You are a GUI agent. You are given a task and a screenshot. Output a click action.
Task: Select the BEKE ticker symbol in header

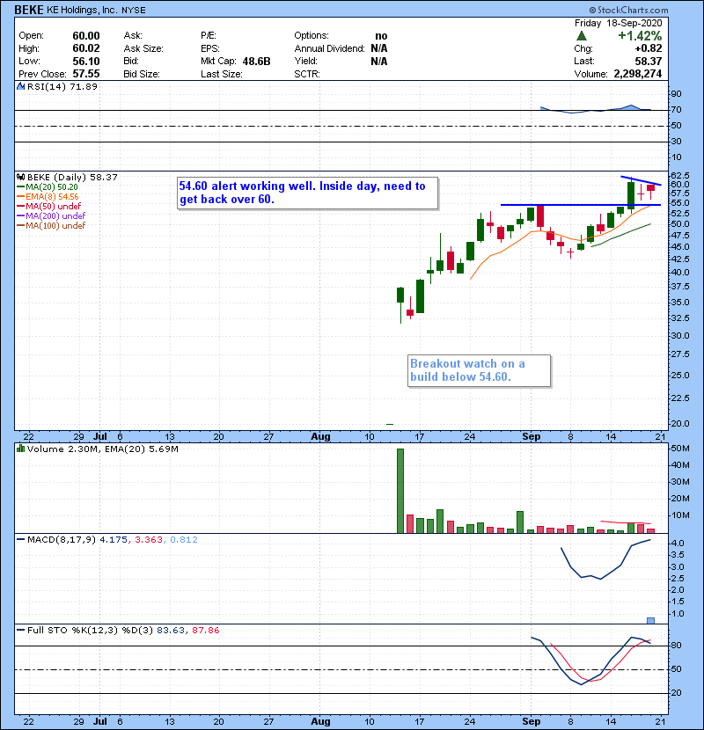pyautogui.click(x=29, y=10)
